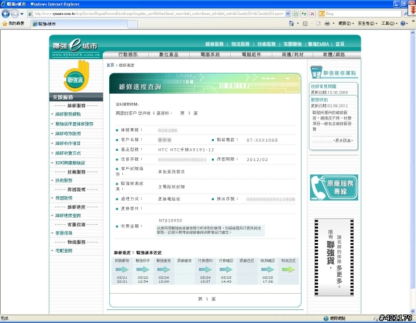This screenshot has width=416, height=323.
Task: Open 物流服務 in the top header links
Action: [240, 44]
